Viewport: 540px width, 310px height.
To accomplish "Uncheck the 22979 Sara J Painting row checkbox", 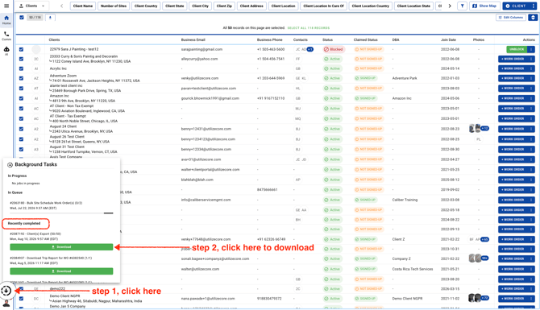I will 21,49.
